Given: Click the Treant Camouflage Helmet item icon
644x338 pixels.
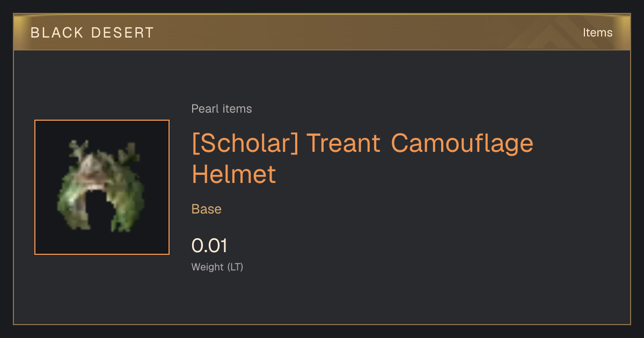Looking at the screenshot, I should point(102,187).
